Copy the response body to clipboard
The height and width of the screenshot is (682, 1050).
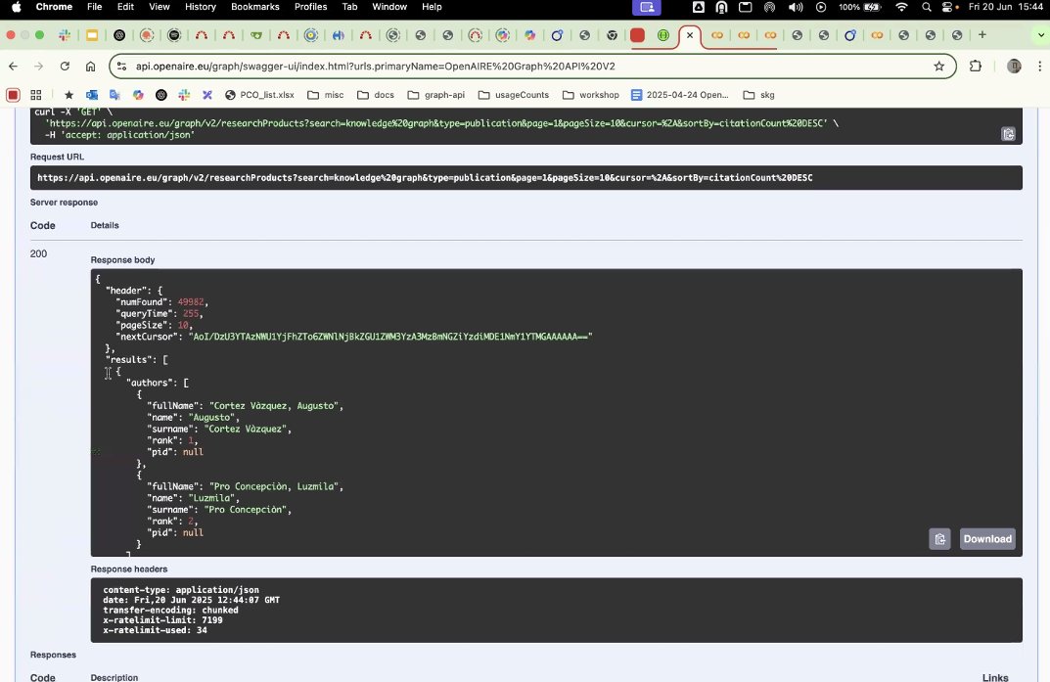(939, 539)
